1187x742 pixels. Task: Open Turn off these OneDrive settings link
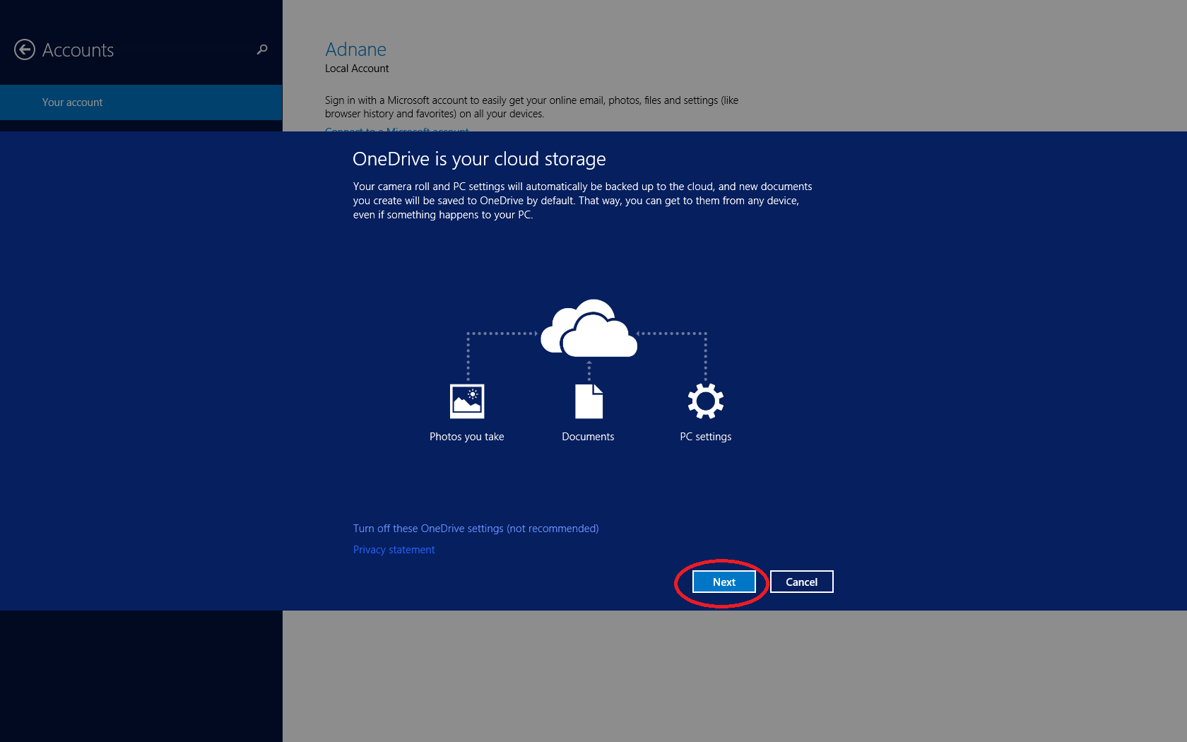476,529
